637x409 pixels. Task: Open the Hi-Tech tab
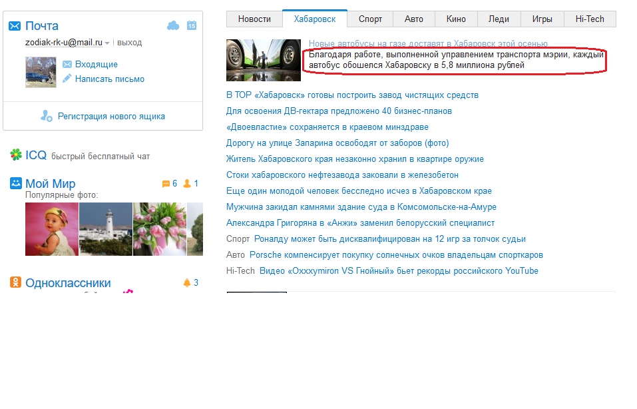[x=590, y=19]
